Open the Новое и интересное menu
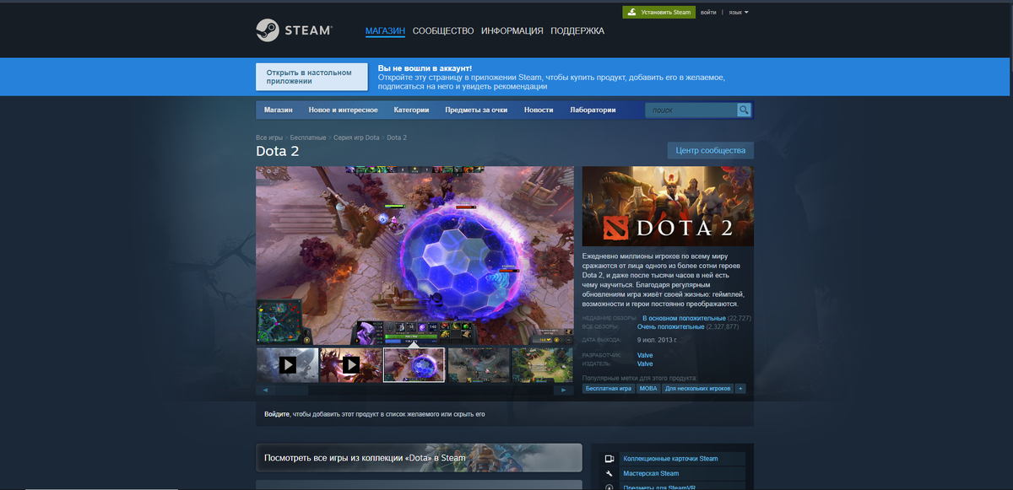This screenshot has width=1013, height=490. click(x=343, y=110)
